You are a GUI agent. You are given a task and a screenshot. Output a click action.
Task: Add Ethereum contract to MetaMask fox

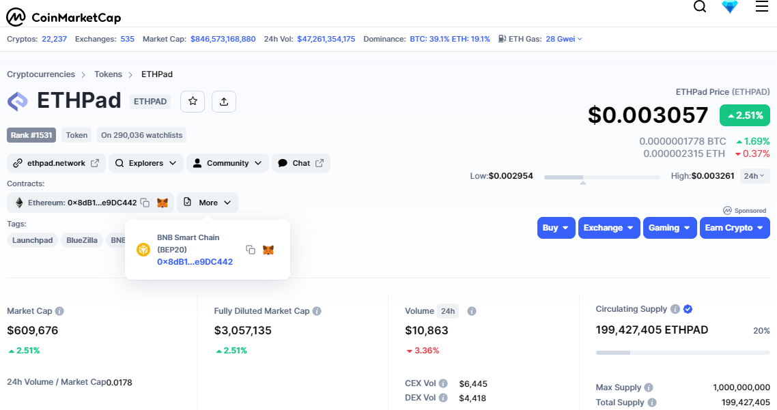pyautogui.click(x=163, y=203)
